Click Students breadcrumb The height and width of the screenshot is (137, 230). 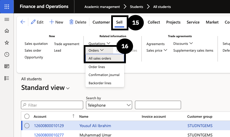[136, 7]
